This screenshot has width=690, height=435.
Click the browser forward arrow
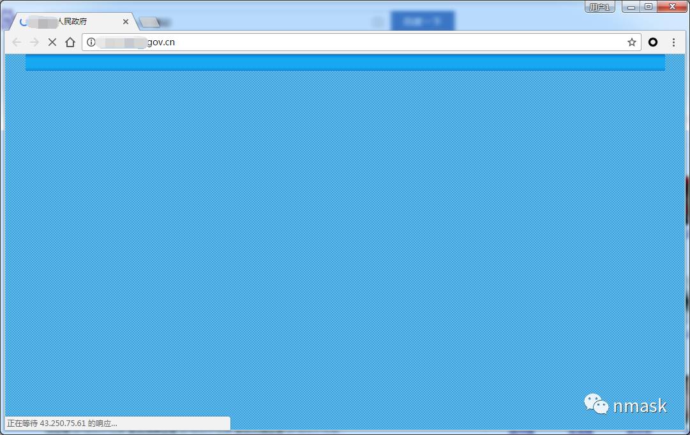(x=34, y=43)
